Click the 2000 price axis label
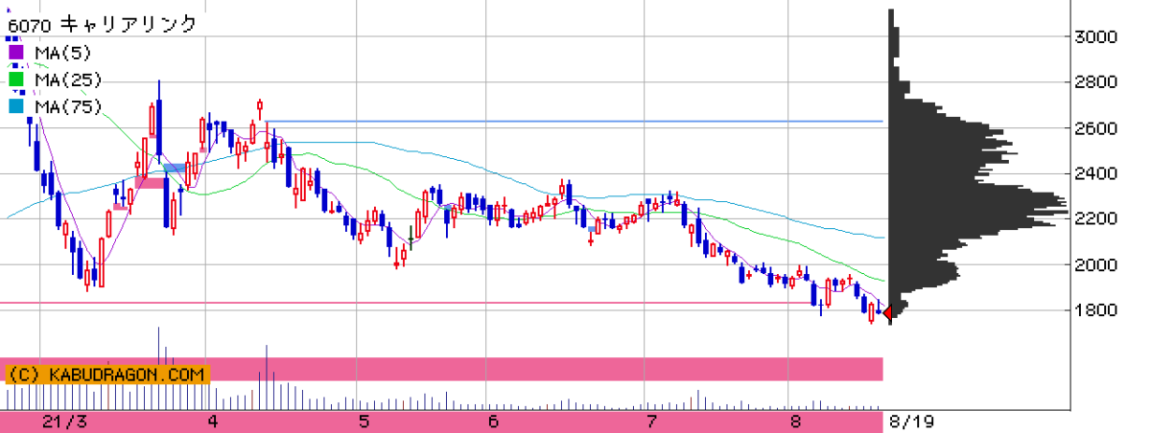 (1098, 265)
